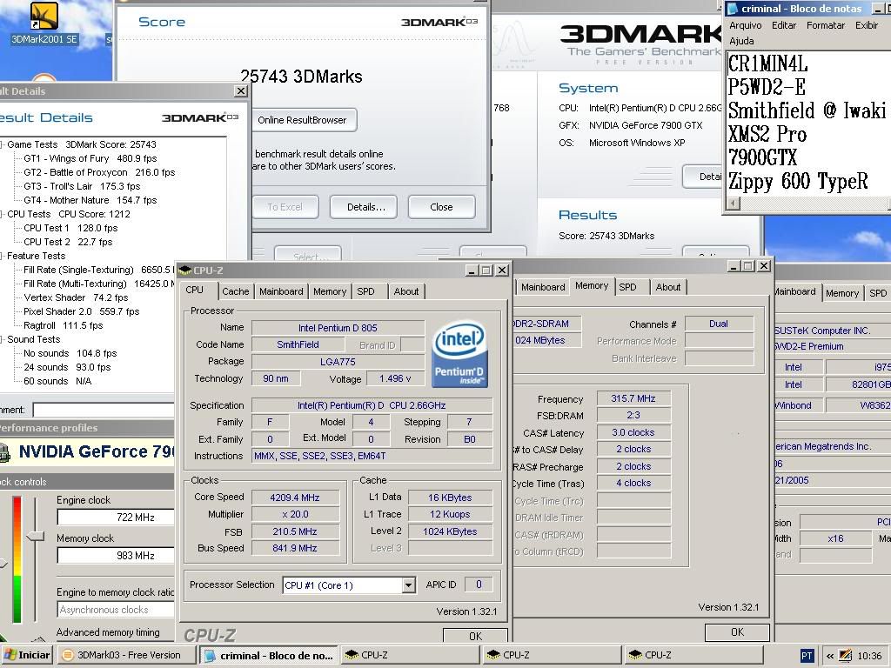Click the processor name Intel Pentium D 805
Screen dimensions: 891x668
pos(338,328)
